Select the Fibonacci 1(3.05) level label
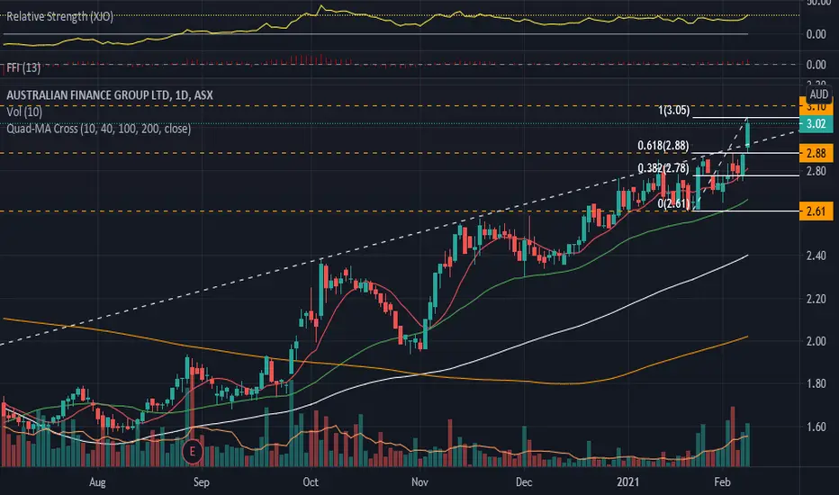Image resolution: width=839 pixels, height=495 pixels. 673,110
